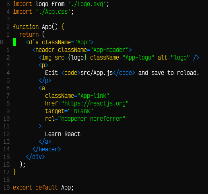The image size is (208, 194).
Task: Click relative line number 19 in gutter
Action: [x=6, y=188]
